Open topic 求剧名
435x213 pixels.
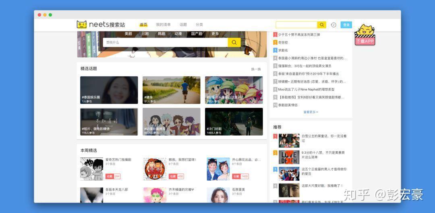click(283, 50)
